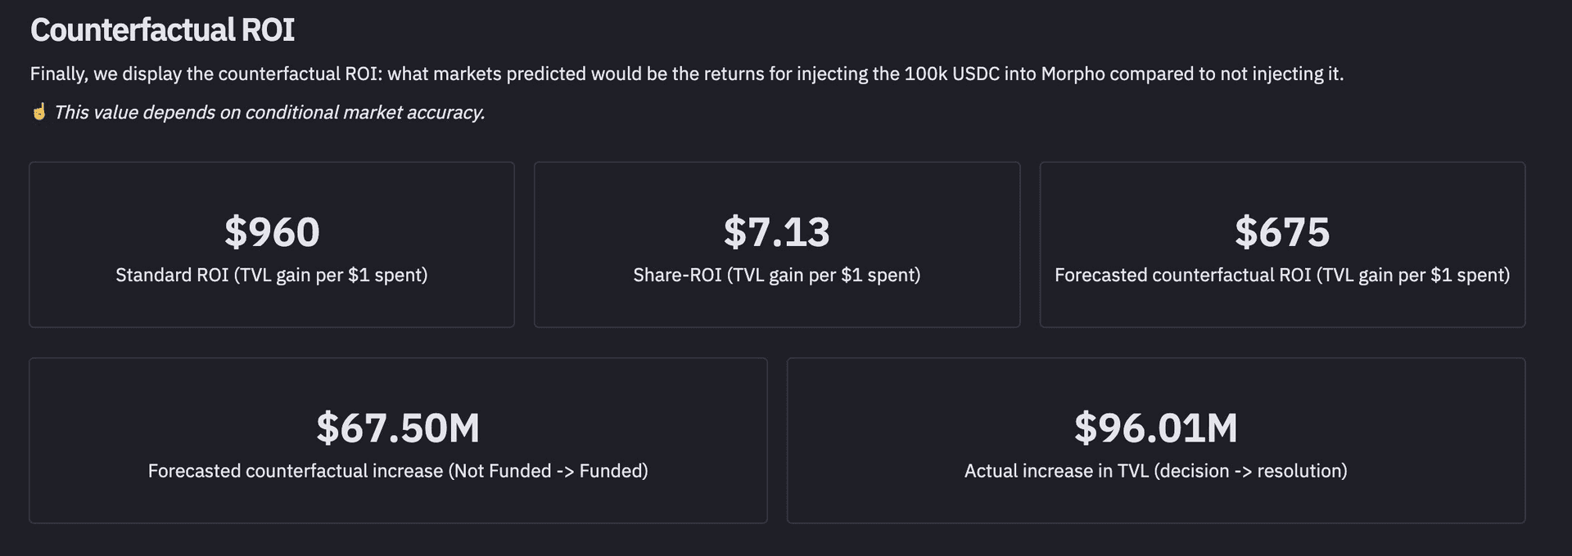
Task: Click the Counterfactual ROI heading
Action: pos(162,30)
